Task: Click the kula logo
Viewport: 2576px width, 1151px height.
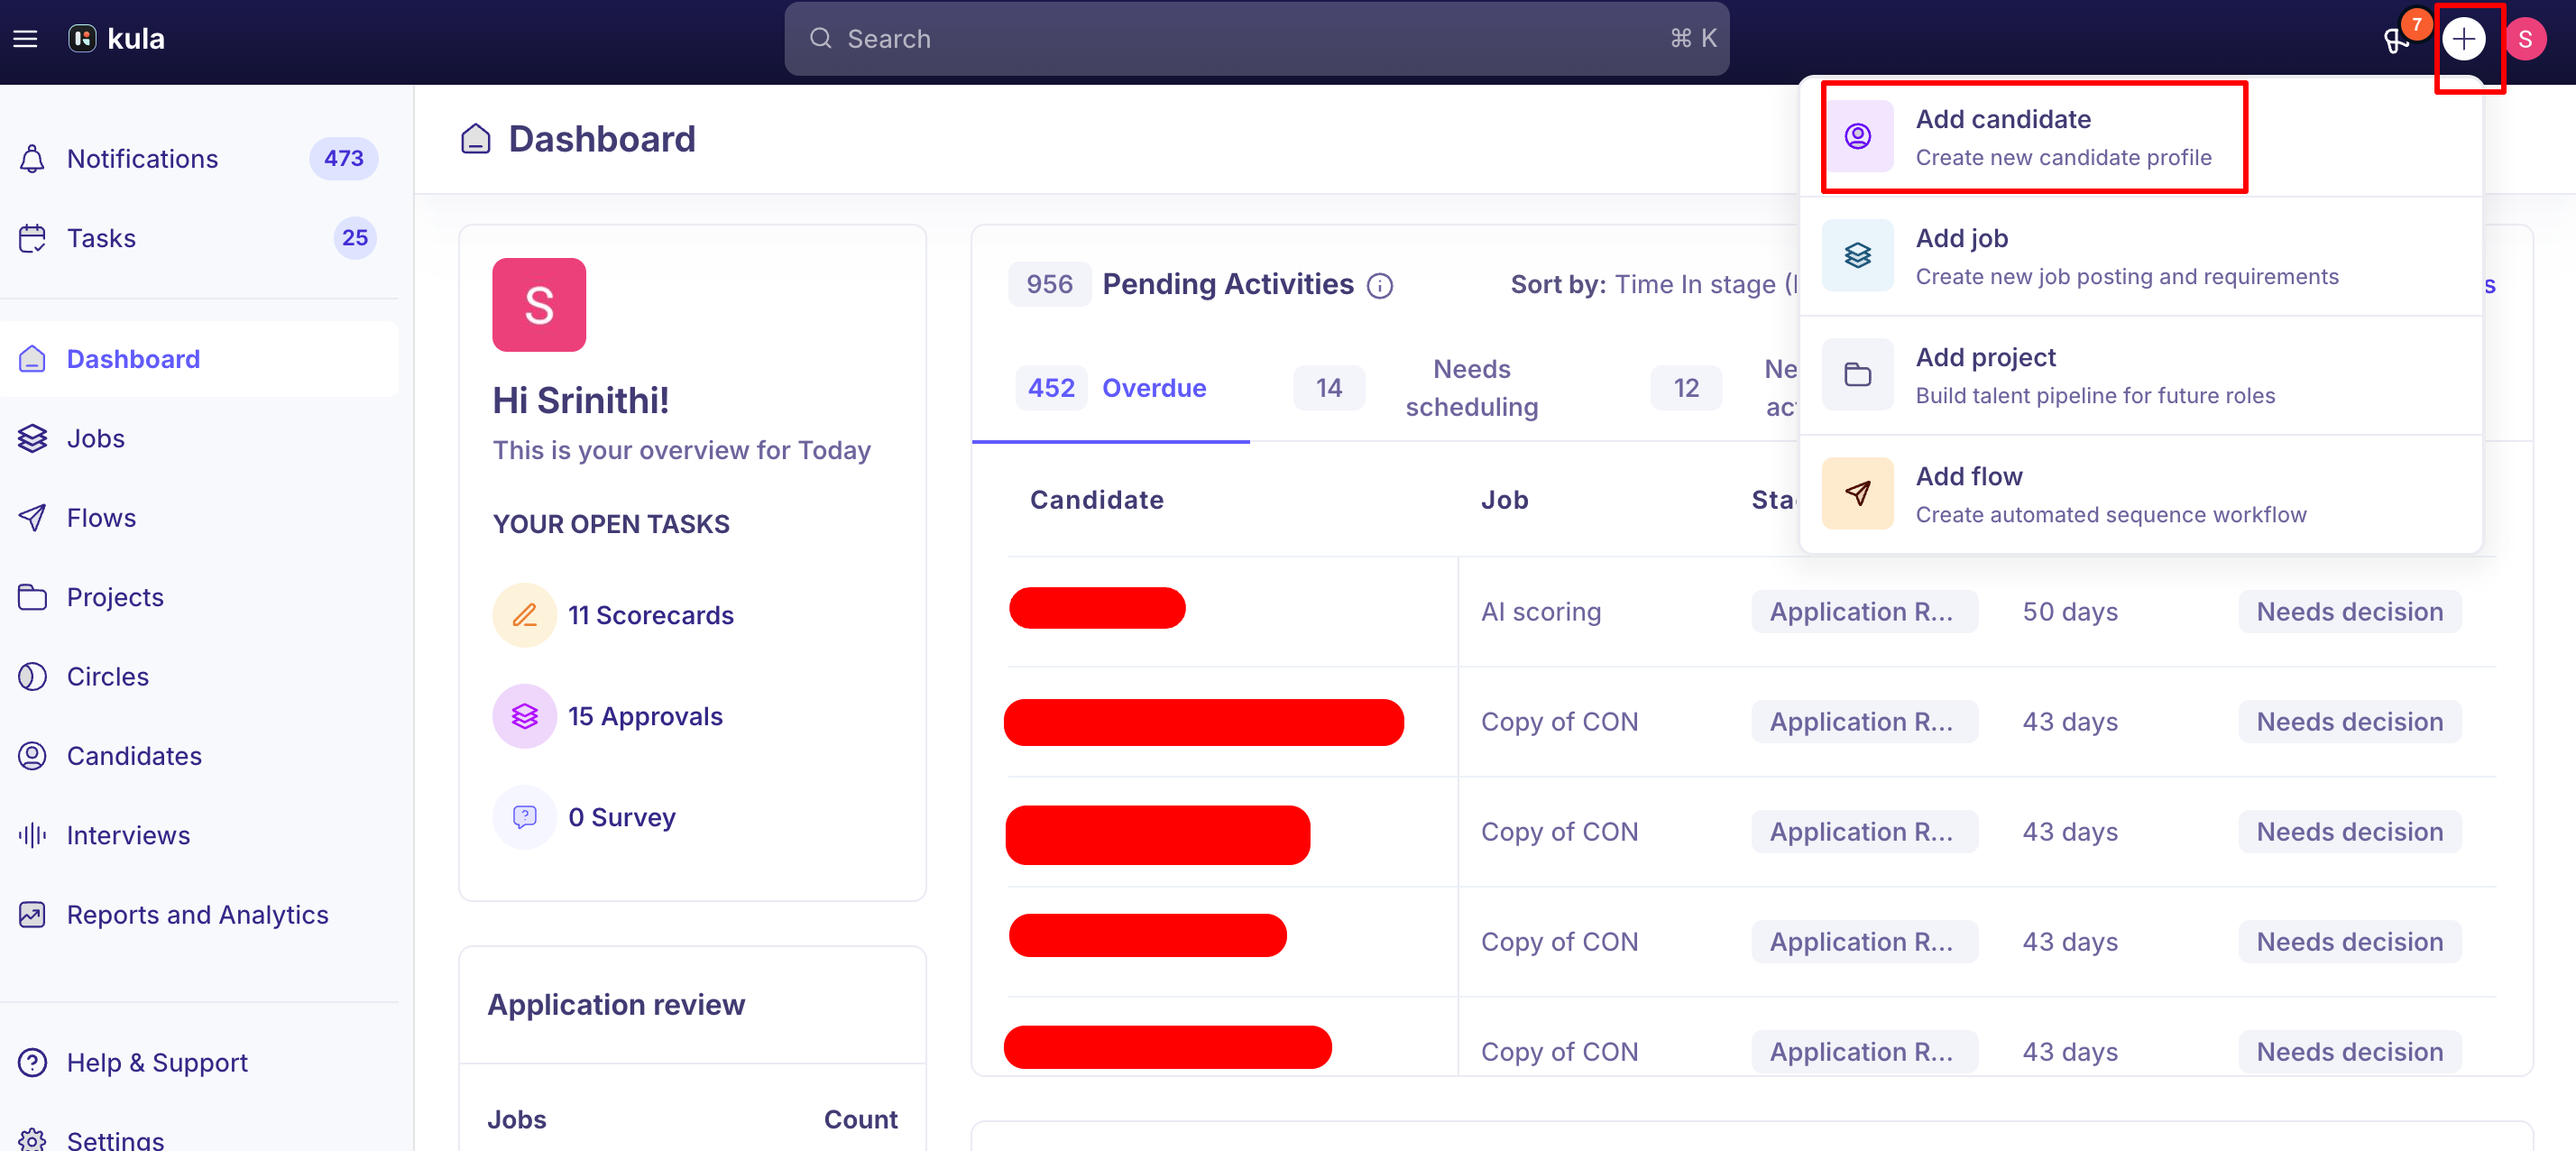Action: click(x=116, y=39)
